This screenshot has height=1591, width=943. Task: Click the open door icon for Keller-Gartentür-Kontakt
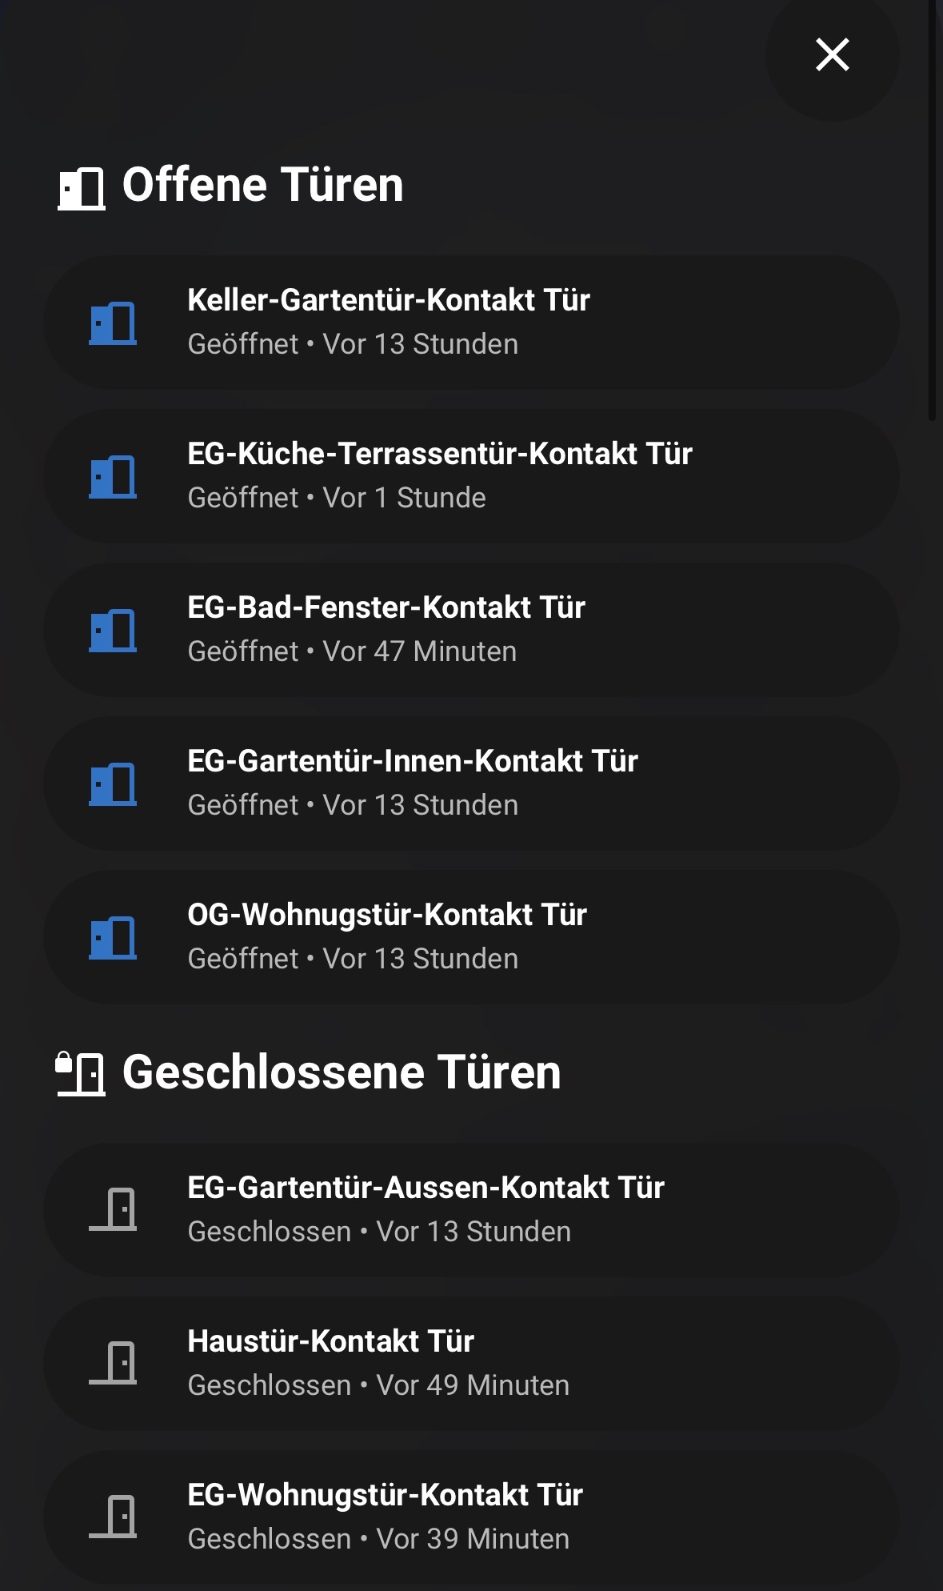(x=113, y=323)
